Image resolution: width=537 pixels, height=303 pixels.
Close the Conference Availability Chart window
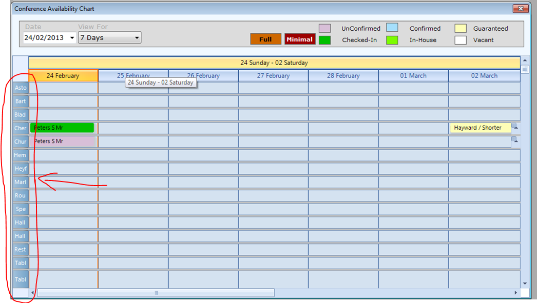coord(521,9)
